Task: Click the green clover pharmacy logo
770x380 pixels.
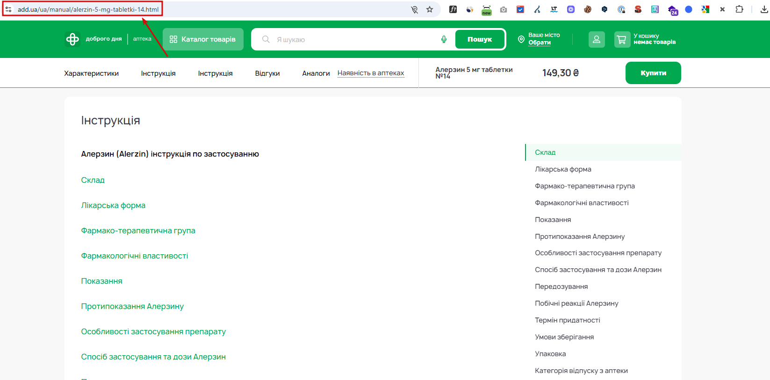Action: (x=72, y=39)
